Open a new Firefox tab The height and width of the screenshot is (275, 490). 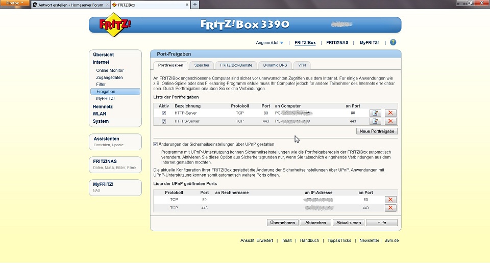click(x=195, y=5)
